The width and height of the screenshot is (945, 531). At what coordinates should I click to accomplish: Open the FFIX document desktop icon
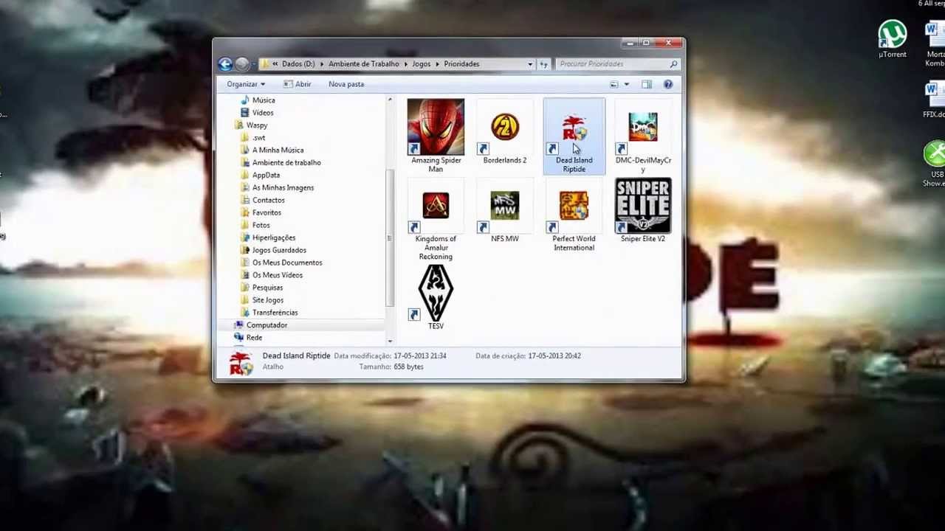934,100
